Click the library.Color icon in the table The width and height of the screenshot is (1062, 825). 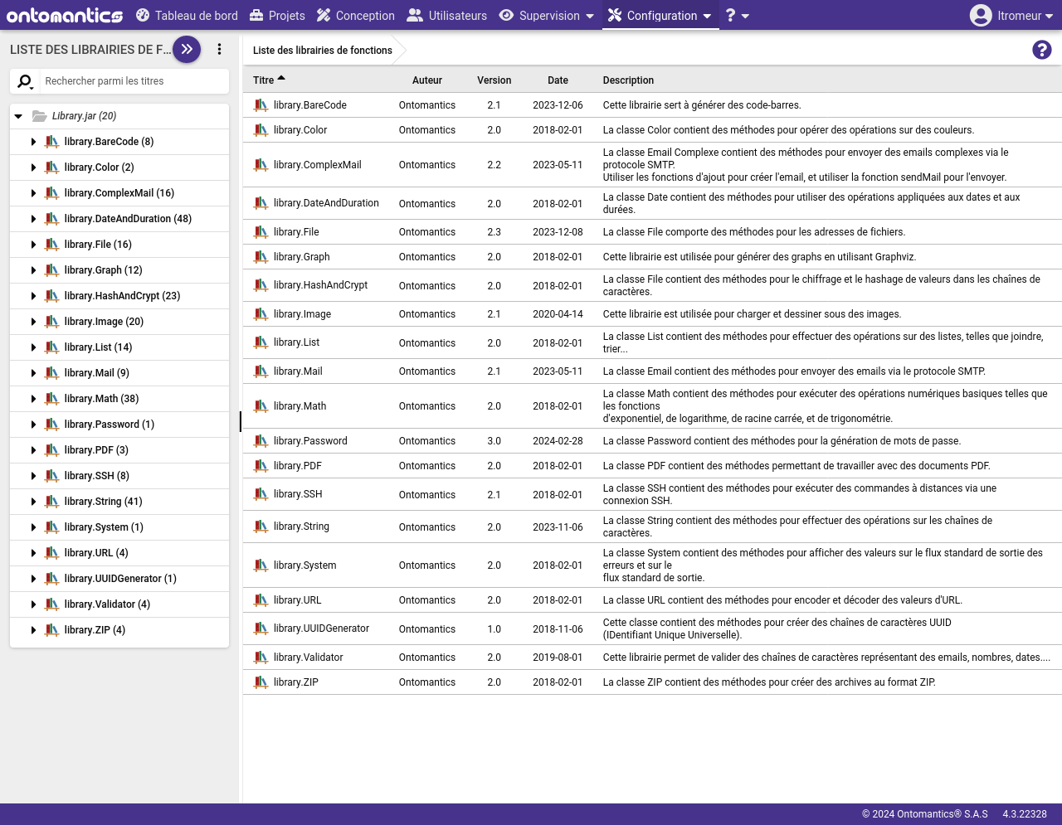[261, 130]
